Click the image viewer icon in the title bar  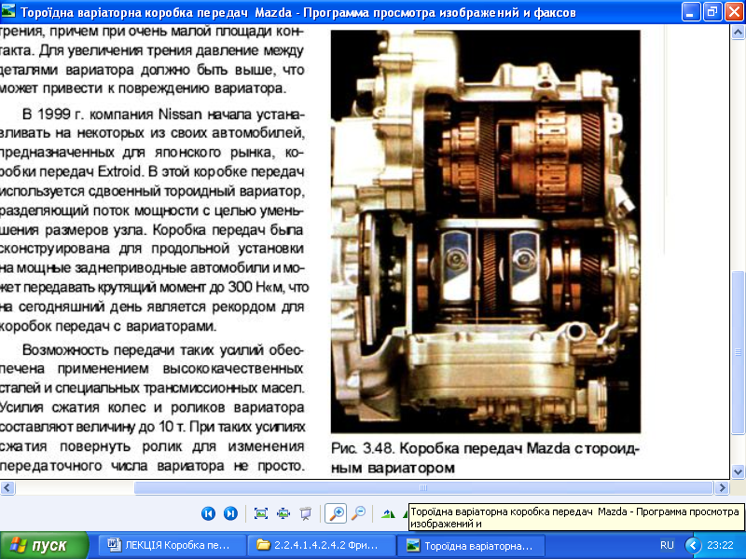click(x=8, y=11)
